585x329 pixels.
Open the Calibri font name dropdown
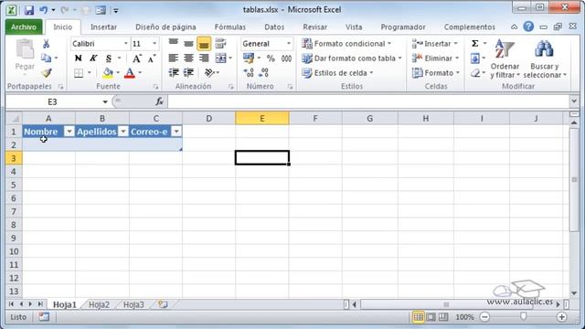[126, 44]
